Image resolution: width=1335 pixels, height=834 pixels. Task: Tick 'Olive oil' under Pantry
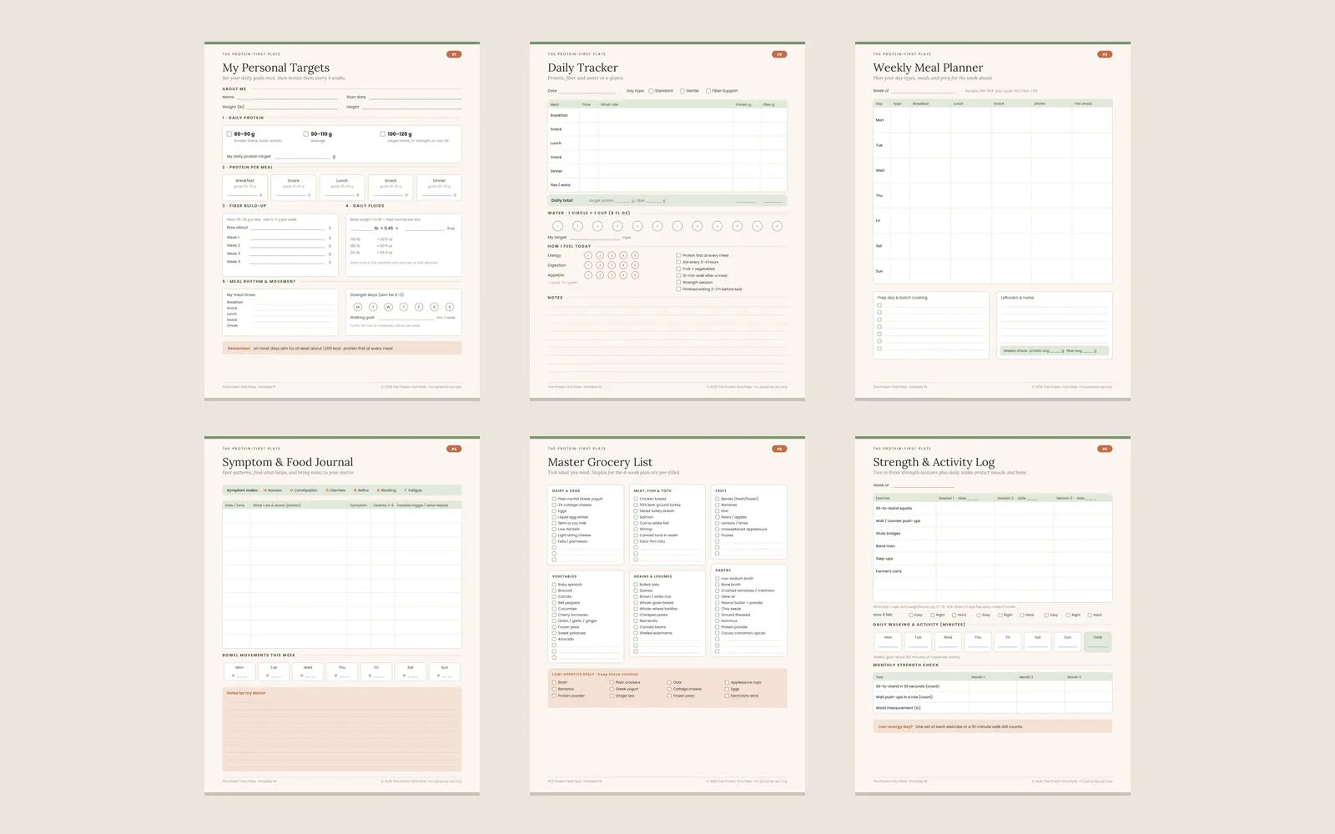(718, 596)
